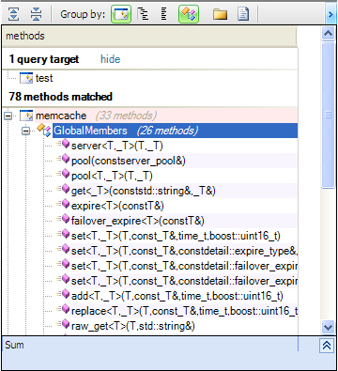Click the vertical scrollbar thumb
This screenshot has width=338, height=371.
coord(328,115)
